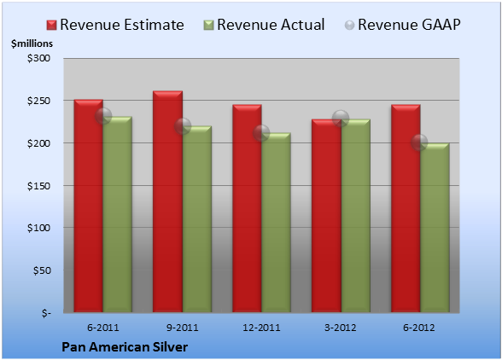
Task: Click the red Revenue Estimate legend swatch
Action: point(51,26)
